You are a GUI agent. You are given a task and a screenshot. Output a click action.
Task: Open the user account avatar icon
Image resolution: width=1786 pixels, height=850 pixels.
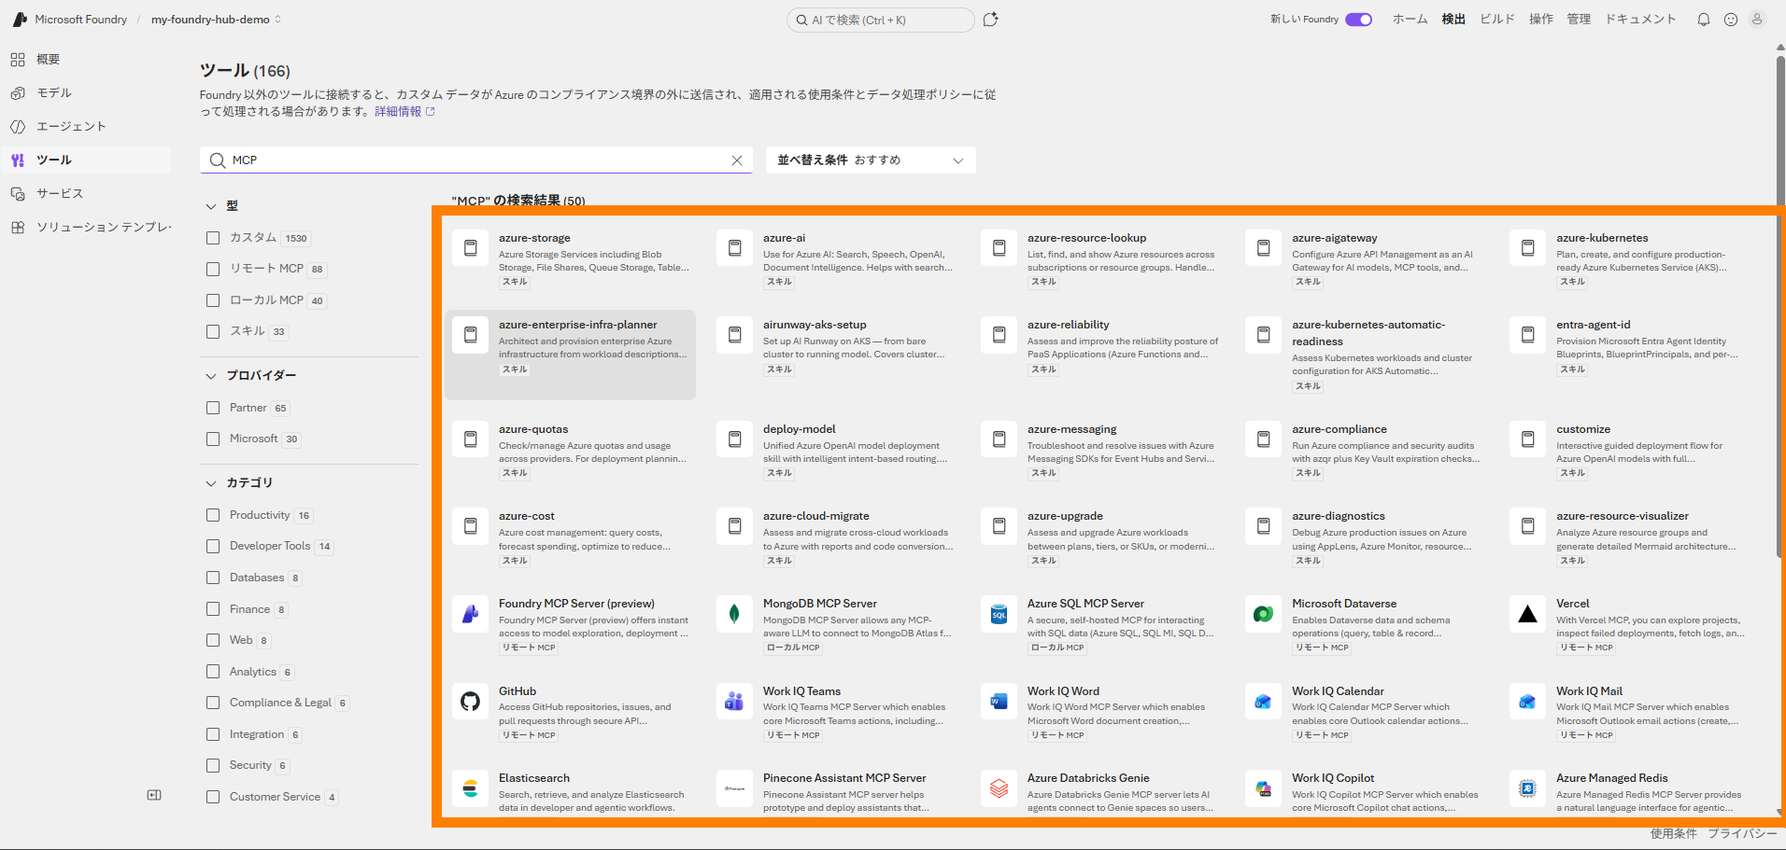tap(1757, 19)
